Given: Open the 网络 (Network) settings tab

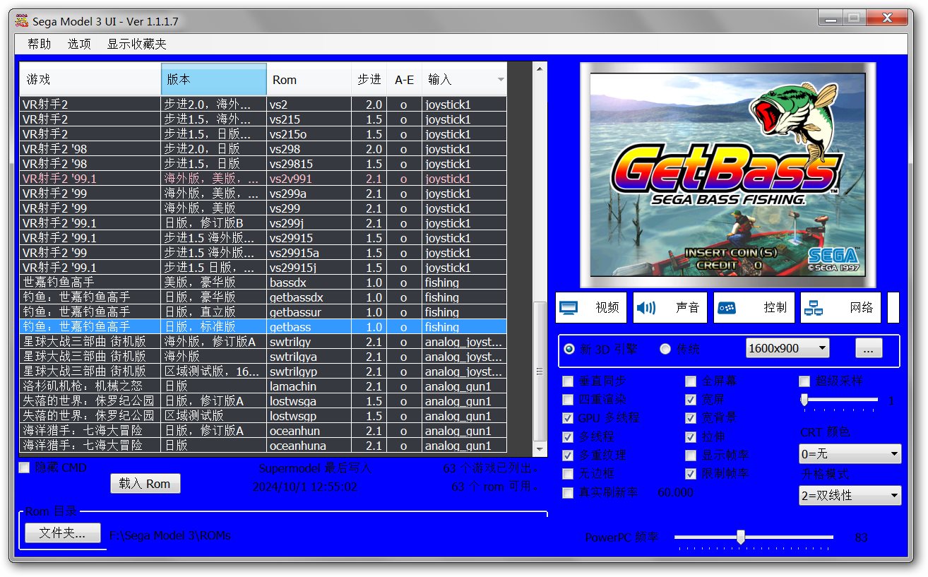Looking at the screenshot, I should [x=840, y=308].
